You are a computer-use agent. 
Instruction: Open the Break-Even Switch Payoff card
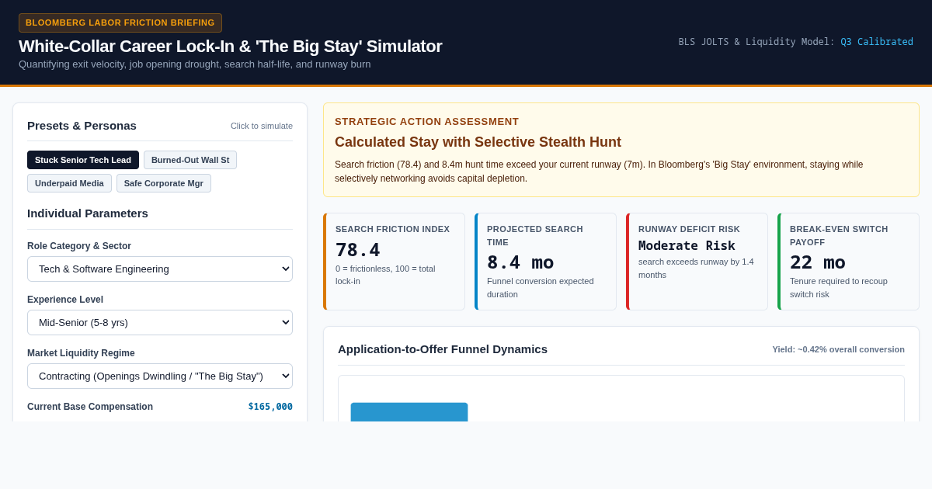pos(848,262)
